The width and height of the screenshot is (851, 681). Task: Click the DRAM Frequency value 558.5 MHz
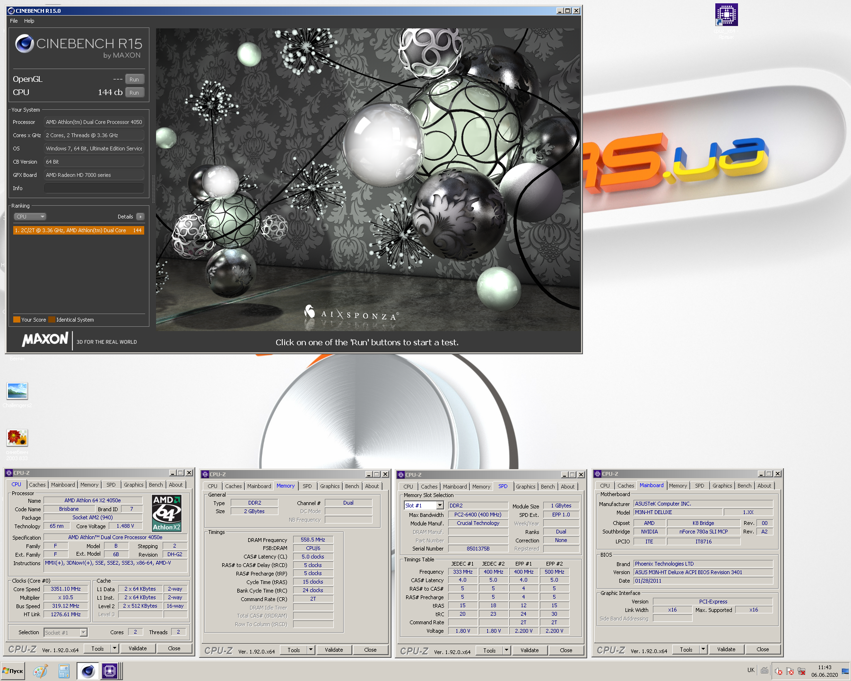(x=313, y=540)
